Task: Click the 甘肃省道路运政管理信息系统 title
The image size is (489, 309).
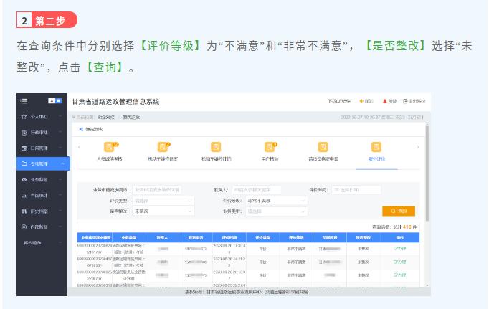Action: tap(115, 102)
